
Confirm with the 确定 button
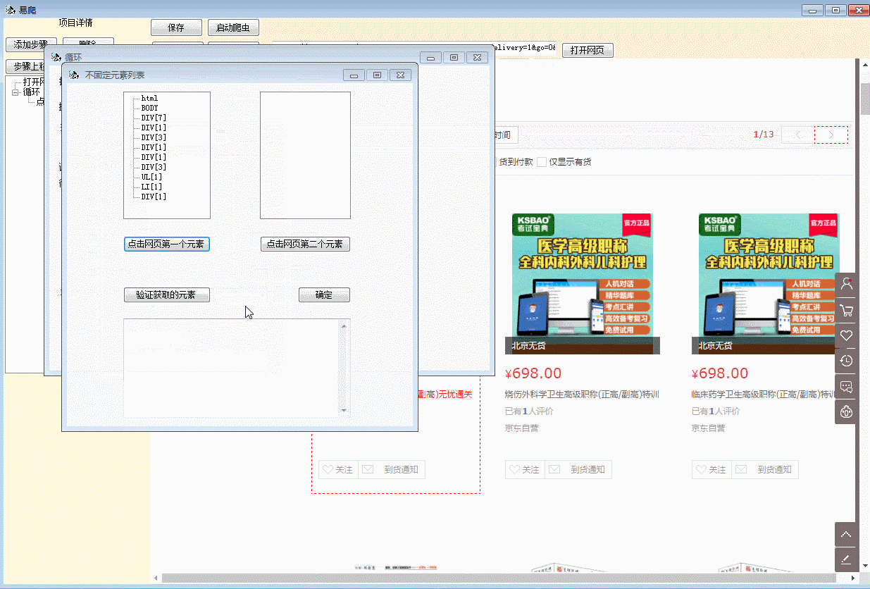point(324,295)
